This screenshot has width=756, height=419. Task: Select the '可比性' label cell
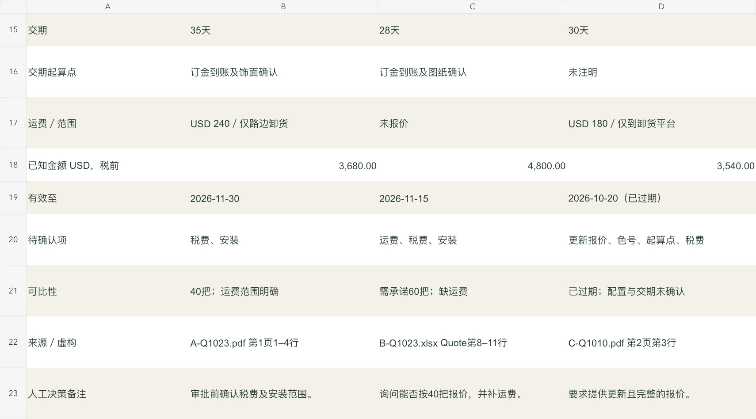107,291
